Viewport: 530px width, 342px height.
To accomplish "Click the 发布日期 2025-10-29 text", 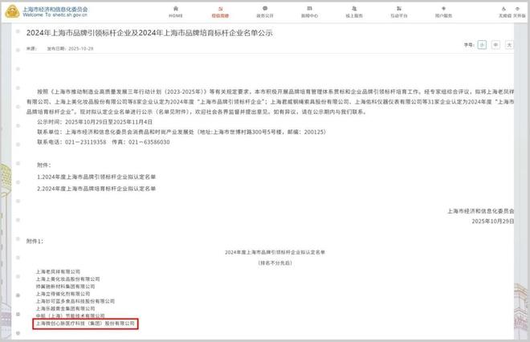I will click(70, 49).
